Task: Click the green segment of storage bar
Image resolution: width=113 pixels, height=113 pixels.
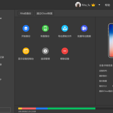Action: [72, 109]
